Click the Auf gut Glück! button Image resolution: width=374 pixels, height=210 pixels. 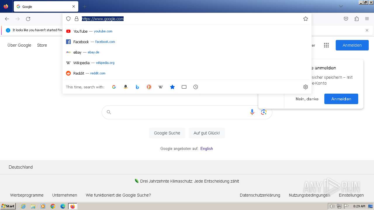(x=207, y=133)
